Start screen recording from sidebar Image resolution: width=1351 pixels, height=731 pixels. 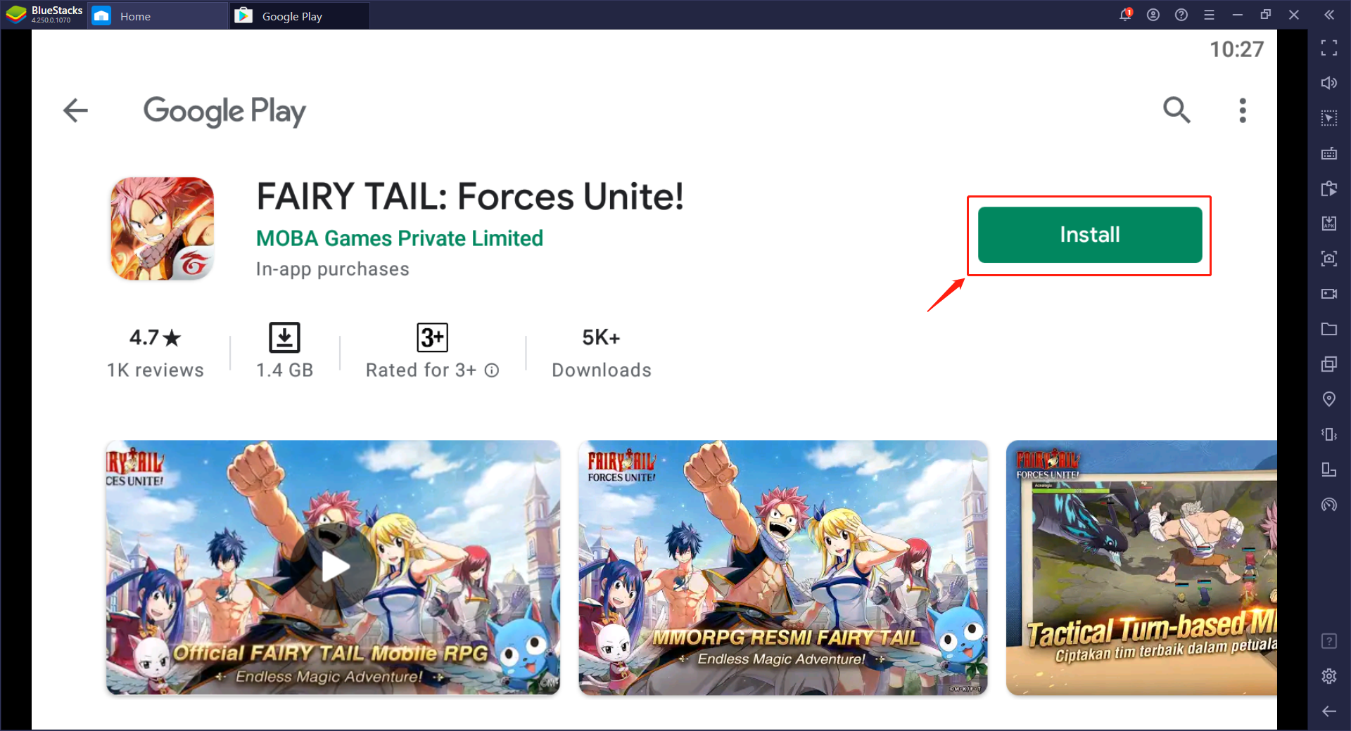pyautogui.click(x=1329, y=294)
